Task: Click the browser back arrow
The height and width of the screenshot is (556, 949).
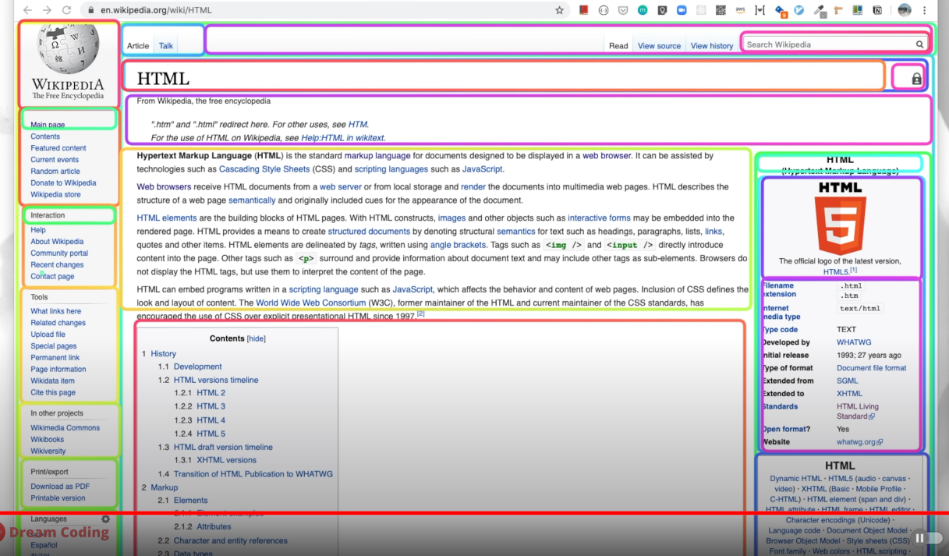Action: click(28, 10)
